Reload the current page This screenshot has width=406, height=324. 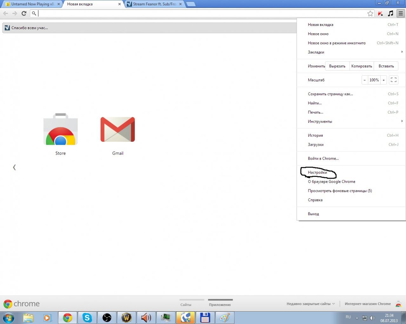pyautogui.click(x=24, y=13)
